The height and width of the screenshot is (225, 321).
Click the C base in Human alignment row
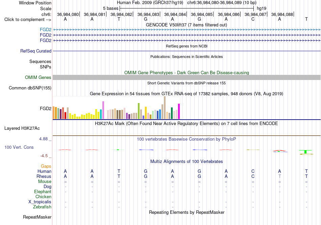[x=253, y=171]
